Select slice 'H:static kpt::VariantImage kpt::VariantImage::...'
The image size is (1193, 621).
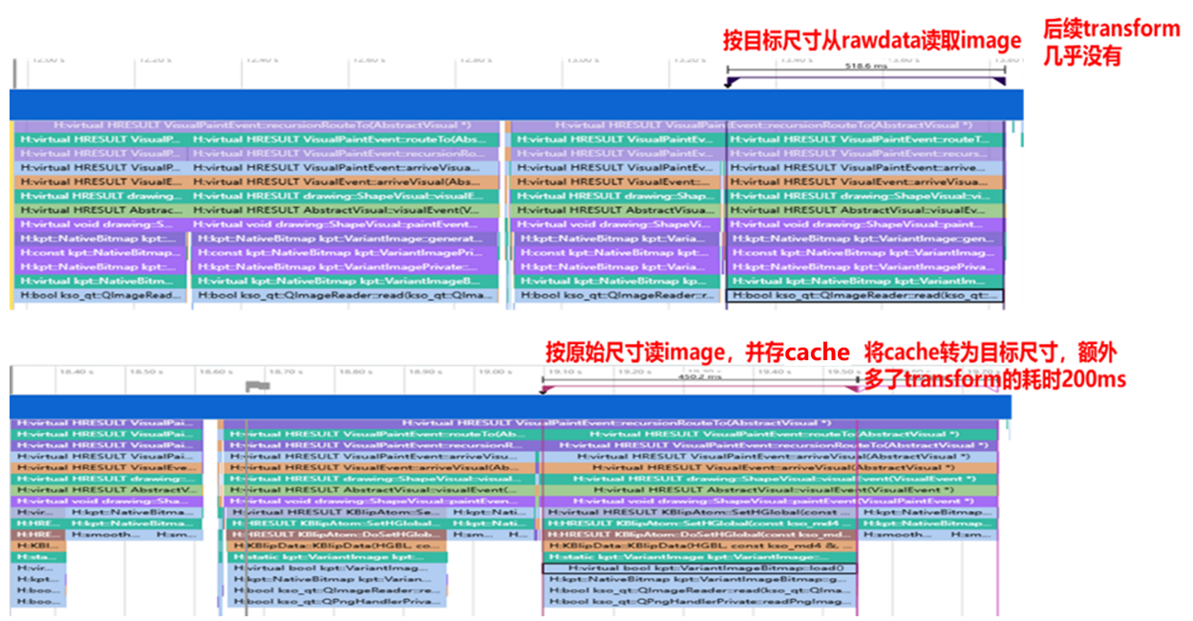(x=700, y=557)
